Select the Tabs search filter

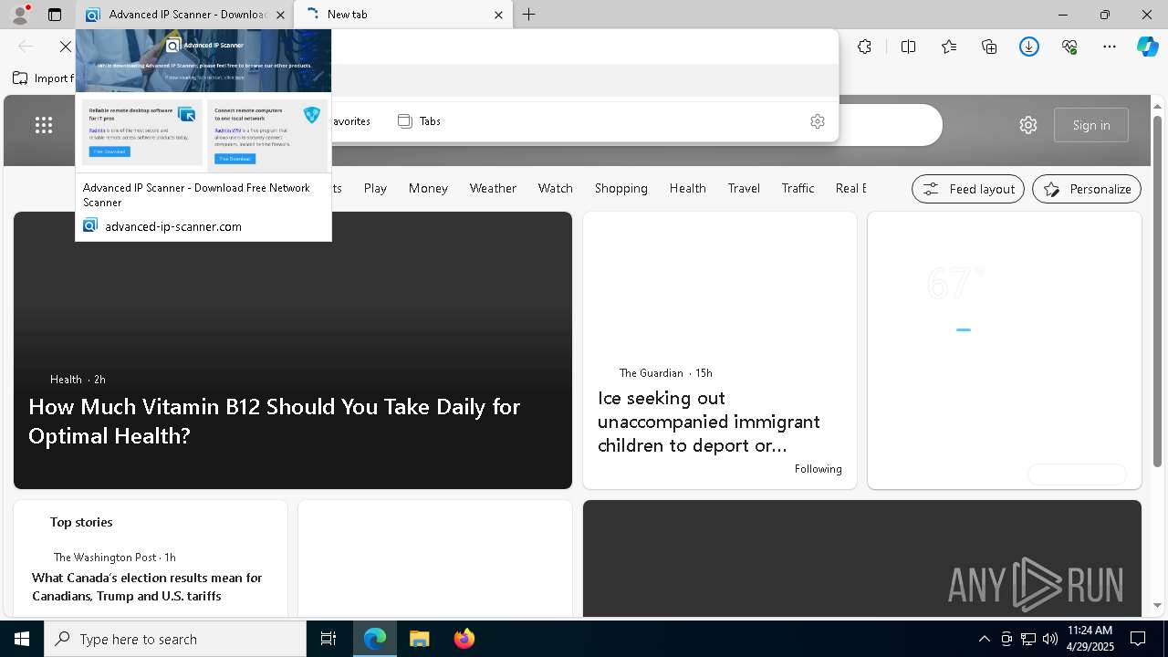pos(420,121)
